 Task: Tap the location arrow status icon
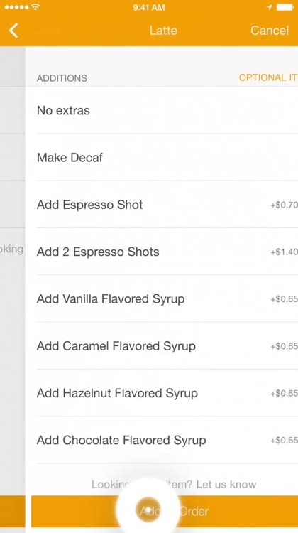tap(270, 7)
